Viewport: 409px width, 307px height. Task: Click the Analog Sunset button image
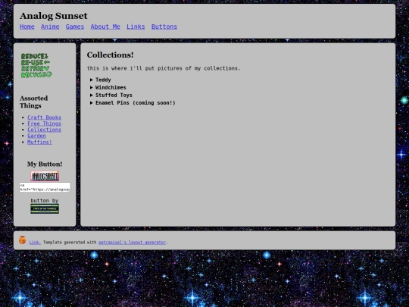tap(45, 176)
